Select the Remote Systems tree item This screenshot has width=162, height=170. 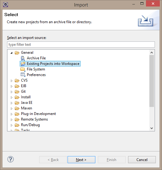[34, 119]
